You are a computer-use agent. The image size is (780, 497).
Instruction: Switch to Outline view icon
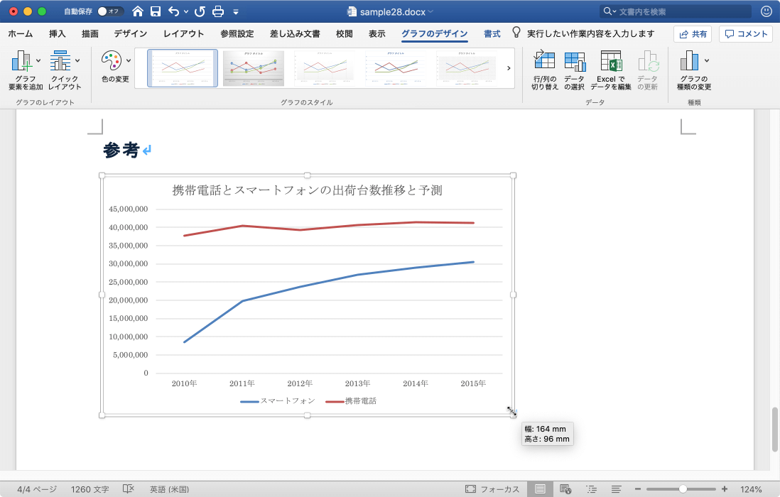pyautogui.click(x=592, y=489)
